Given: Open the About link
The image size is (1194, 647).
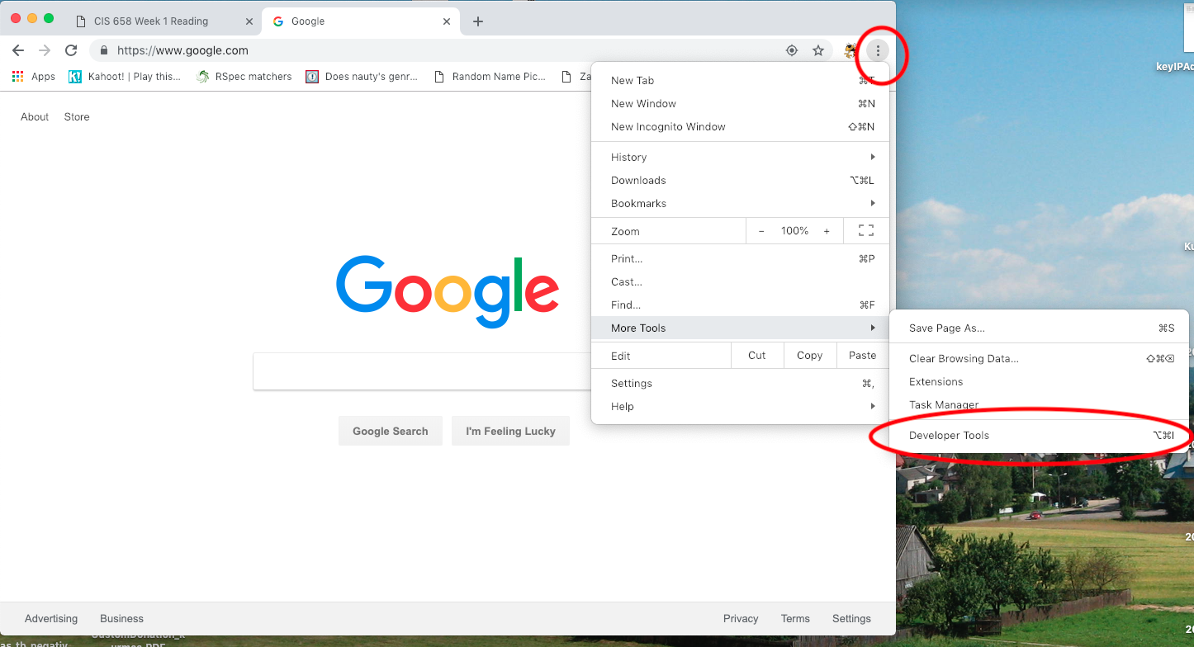Looking at the screenshot, I should [x=35, y=117].
